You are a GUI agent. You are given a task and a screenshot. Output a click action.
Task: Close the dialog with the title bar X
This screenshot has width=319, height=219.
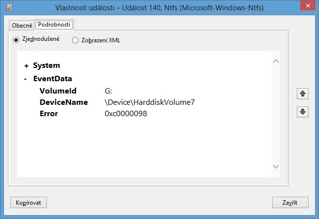coord(307,8)
